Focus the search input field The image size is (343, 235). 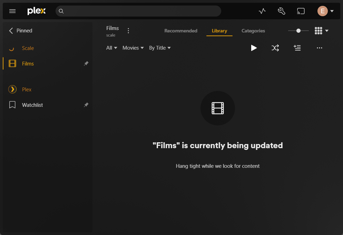click(x=138, y=11)
